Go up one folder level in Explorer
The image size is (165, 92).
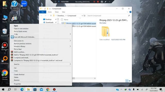coord(51,16)
